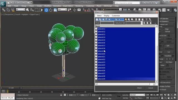Click the Undo arrow in the quick access toolbar
The width and height of the screenshot is (178, 100).
[x=19, y=2]
